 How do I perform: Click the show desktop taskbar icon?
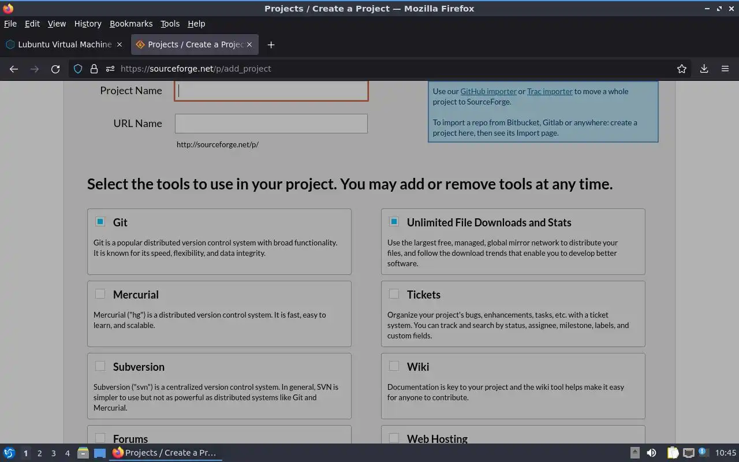pyautogui.click(x=100, y=453)
